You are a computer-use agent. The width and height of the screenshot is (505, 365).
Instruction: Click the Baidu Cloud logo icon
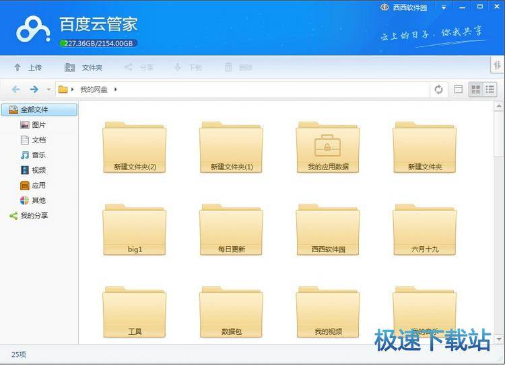click(x=33, y=30)
